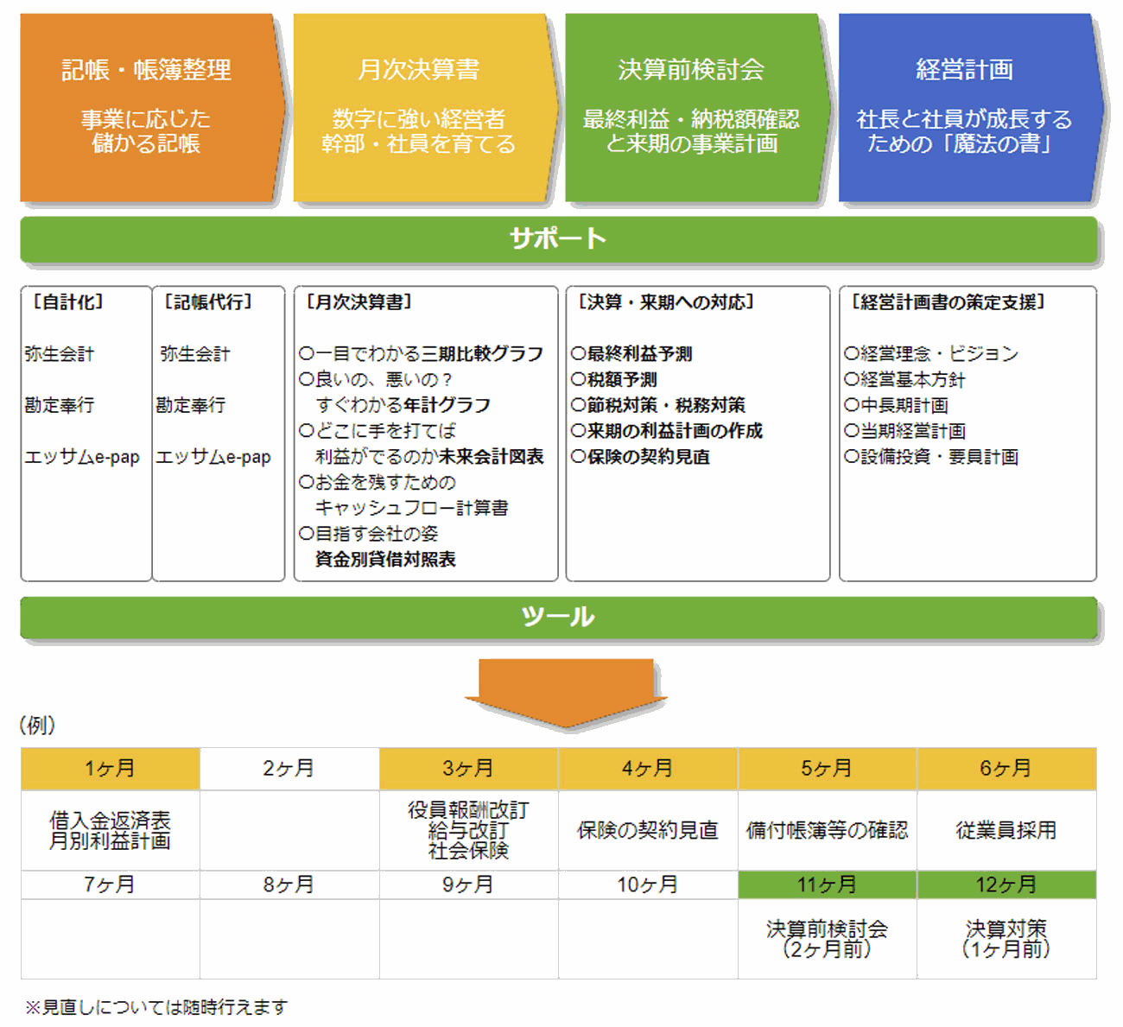Select the ［記帳代行］ heading
Screen dimensions: 1123x1027
pyautogui.click(x=208, y=302)
